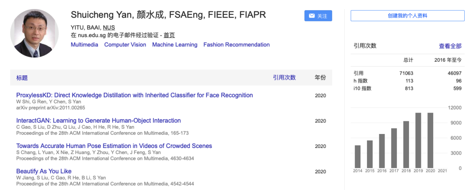
Task: Open the ProxylessKD paper title
Action: coord(134,95)
